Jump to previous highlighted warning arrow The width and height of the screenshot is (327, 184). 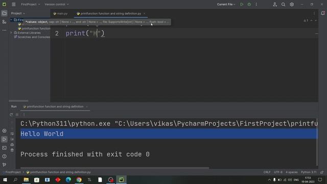click(311, 20)
